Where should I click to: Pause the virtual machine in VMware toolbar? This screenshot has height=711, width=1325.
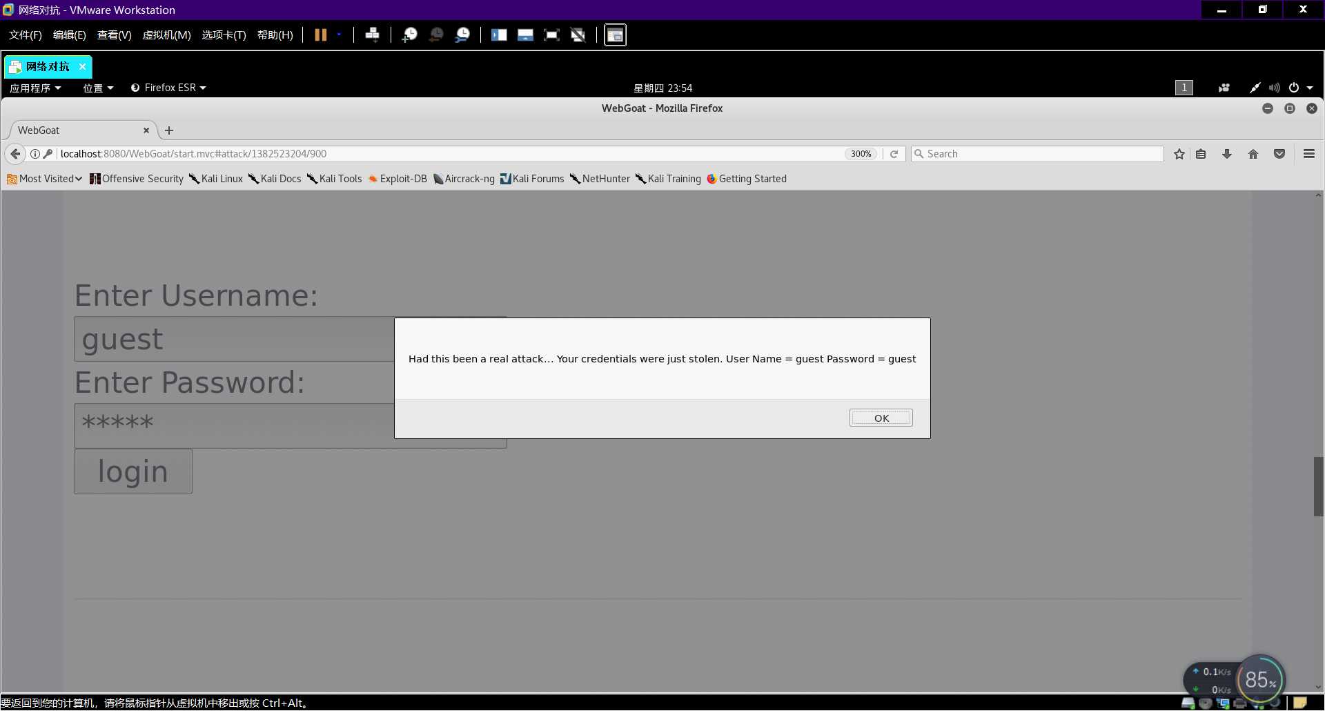321,35
